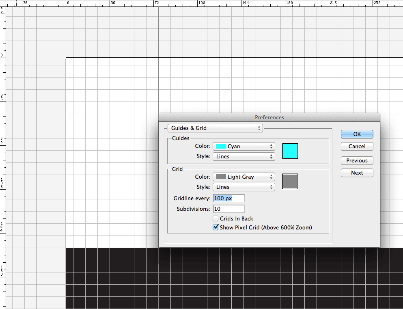The width and height of the screenshot is (403, 309).
Task: Disable the Show Pixel Grid checkbox
Action: coord(216,227)
